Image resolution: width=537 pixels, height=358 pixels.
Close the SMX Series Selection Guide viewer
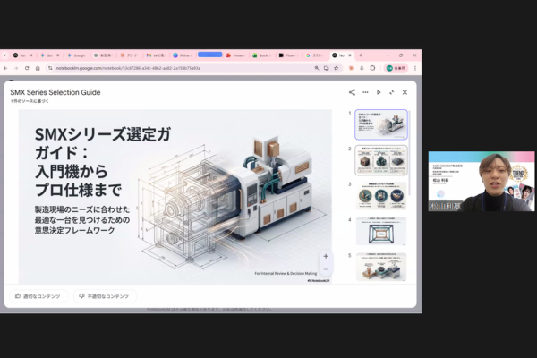(405, 92)
